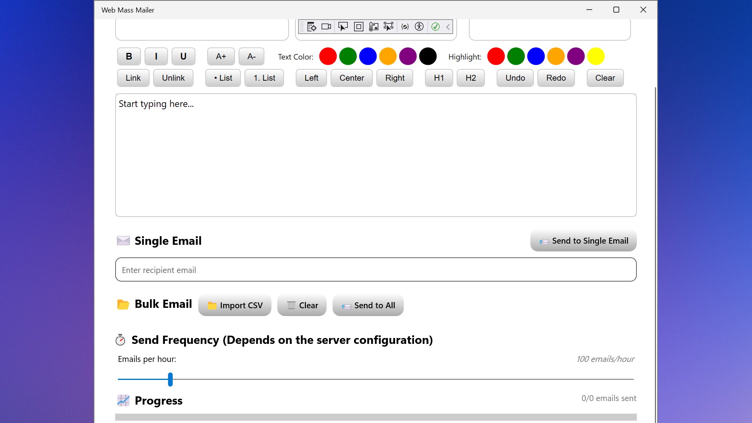Click the emails per hour slider thumb
The width and height of the screenshot is (752, 423).
pos(170,379)
